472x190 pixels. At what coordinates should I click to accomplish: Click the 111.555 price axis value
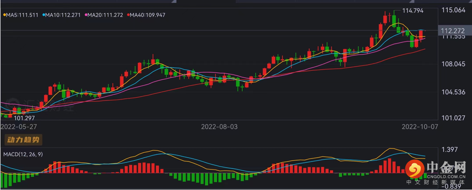(453, 37)
